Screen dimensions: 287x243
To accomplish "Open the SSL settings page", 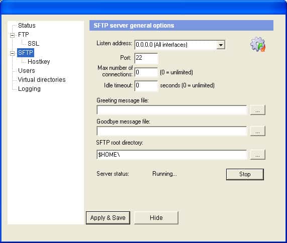I will pos(34,44).
